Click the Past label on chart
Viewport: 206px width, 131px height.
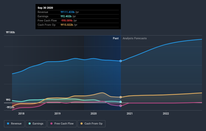click(116, 38)
